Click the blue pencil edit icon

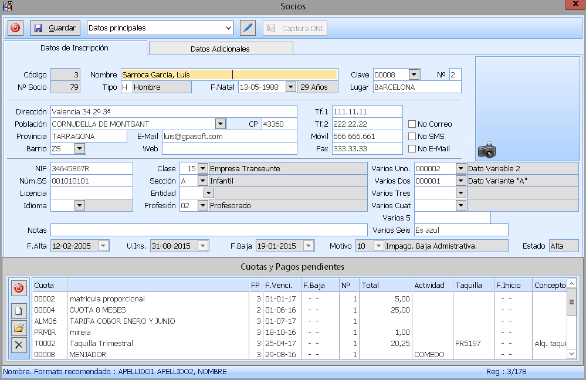point(248,28)
